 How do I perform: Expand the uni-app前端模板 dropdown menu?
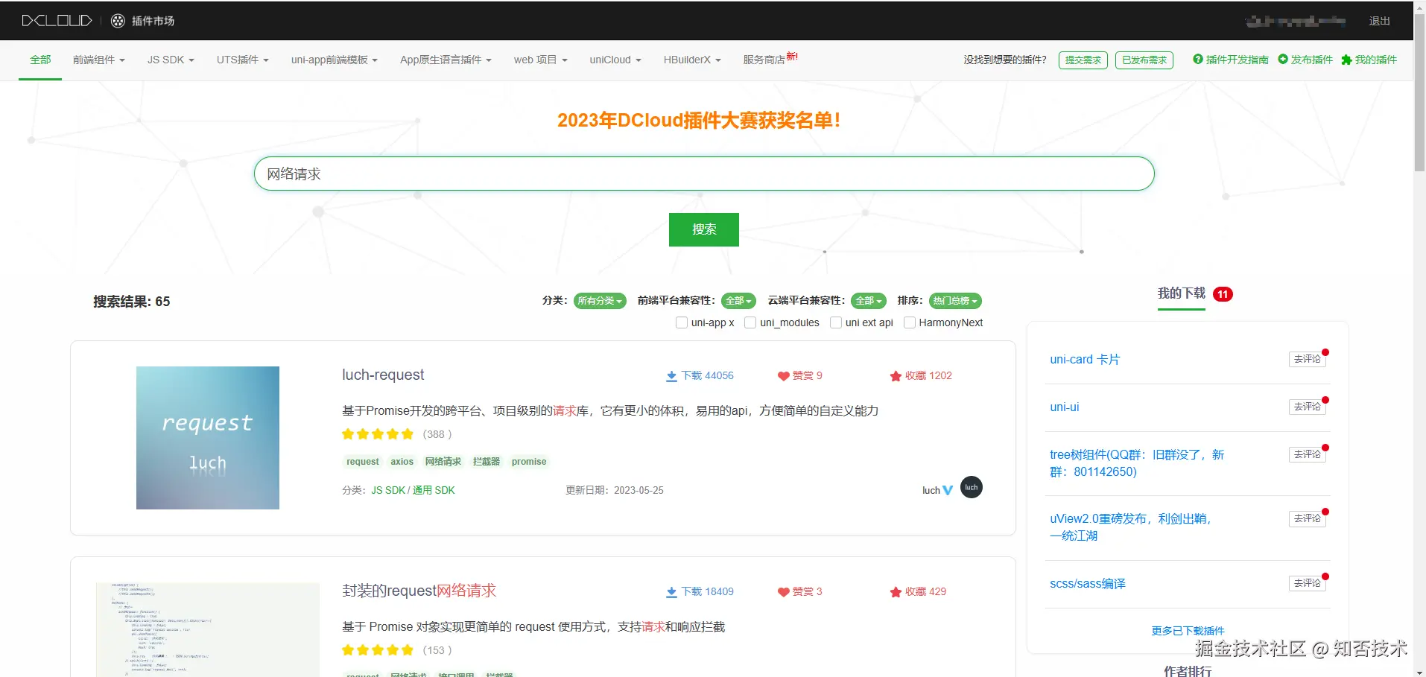(x=335, y=60)
